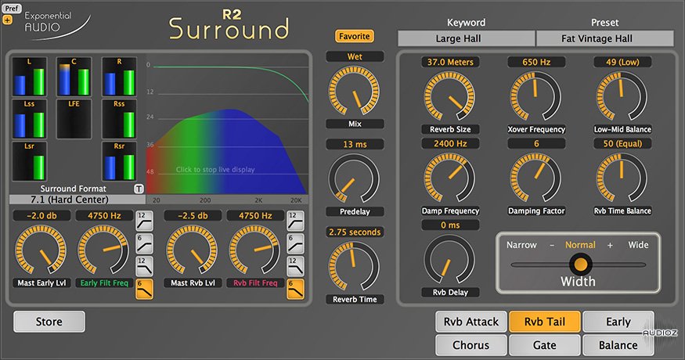Click the Rvb Filt Freq knob
The image size is (685, 360).
[254, 250]
